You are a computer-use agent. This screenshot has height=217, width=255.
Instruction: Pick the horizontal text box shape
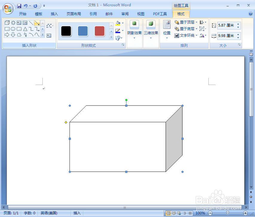tap(19, 23)
